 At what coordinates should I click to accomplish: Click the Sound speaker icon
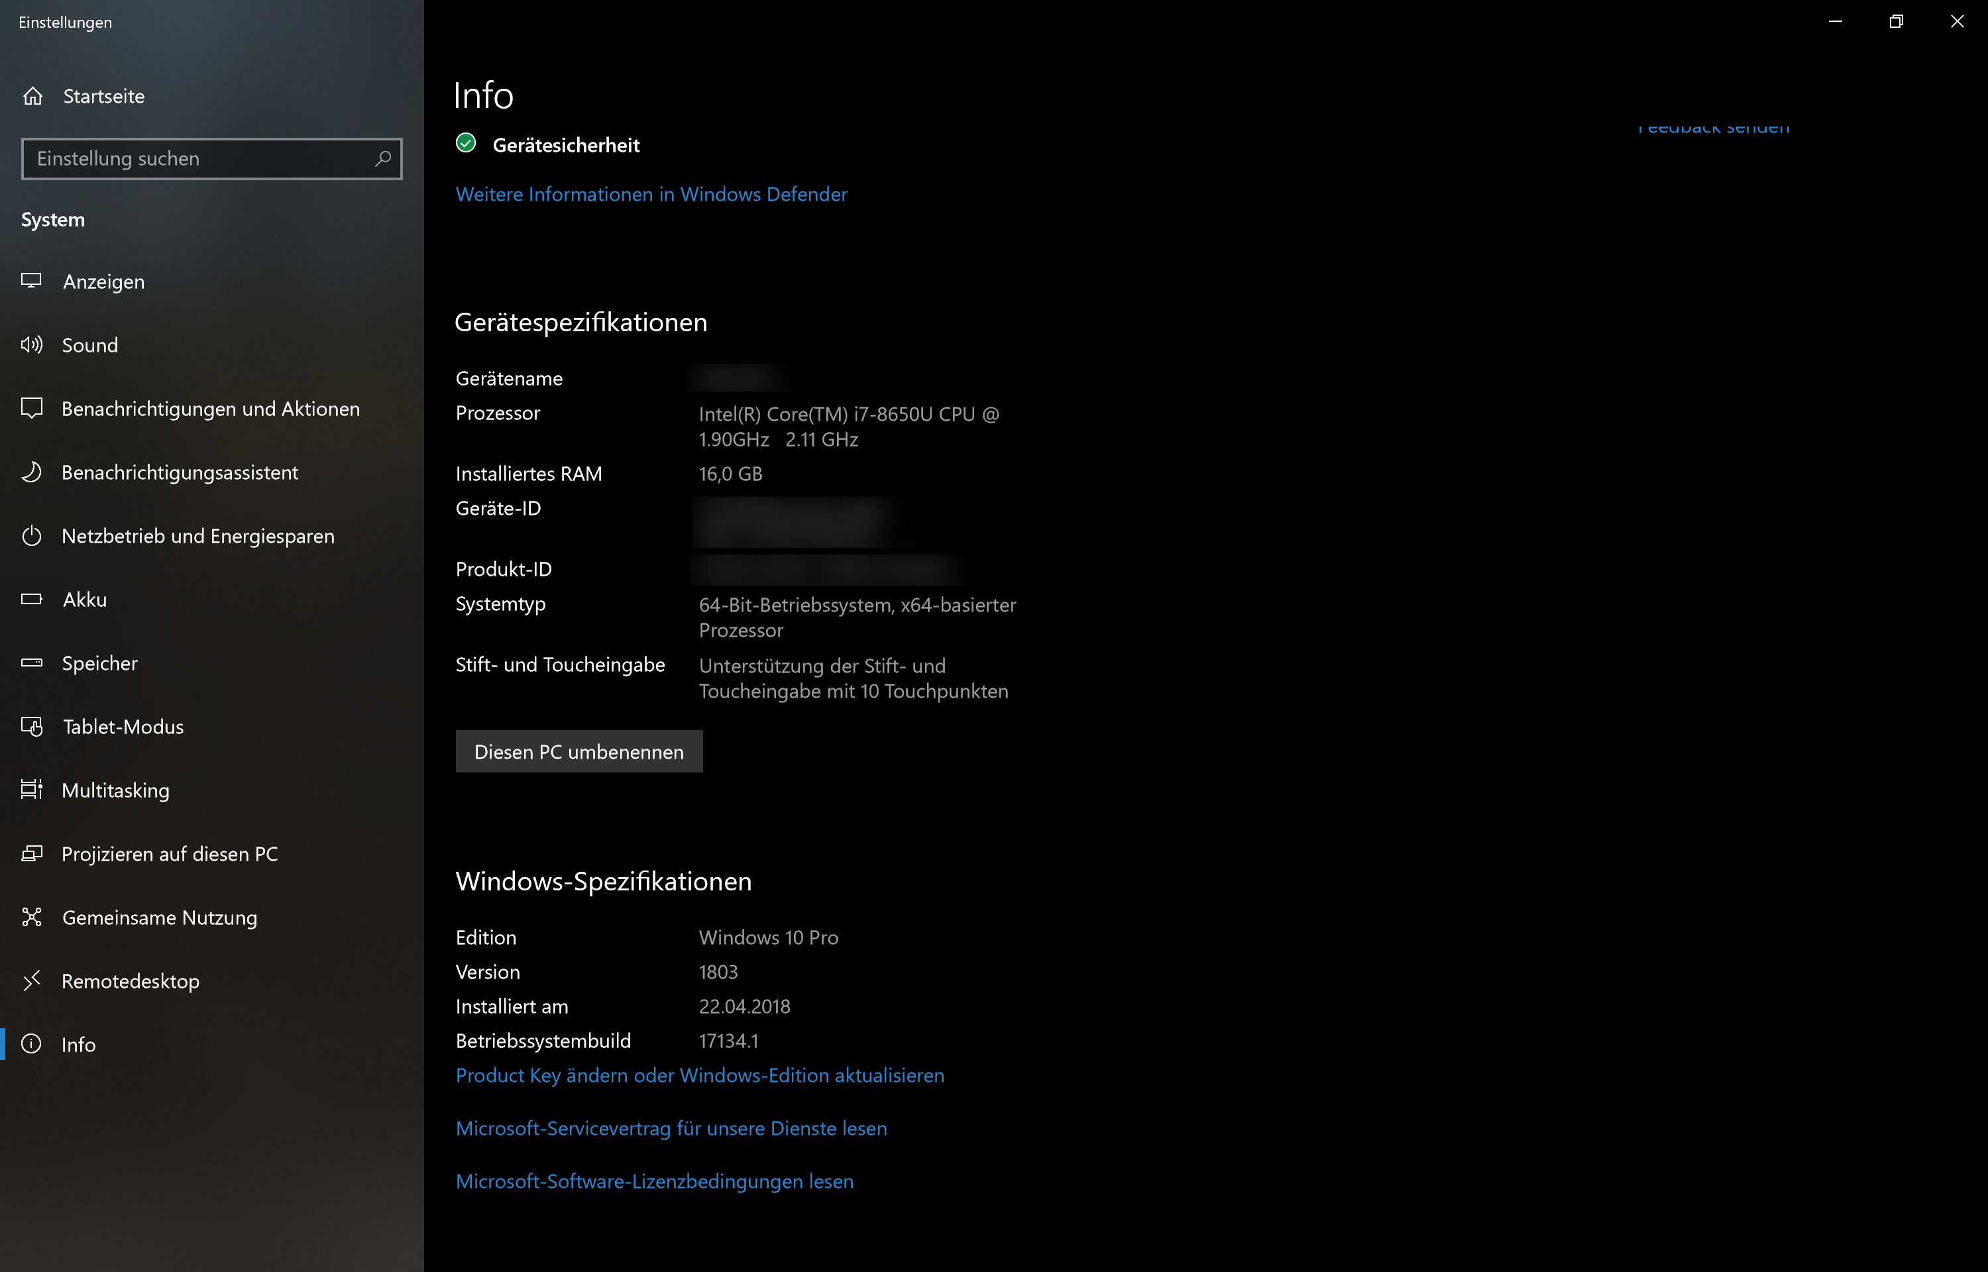(31, 344)
